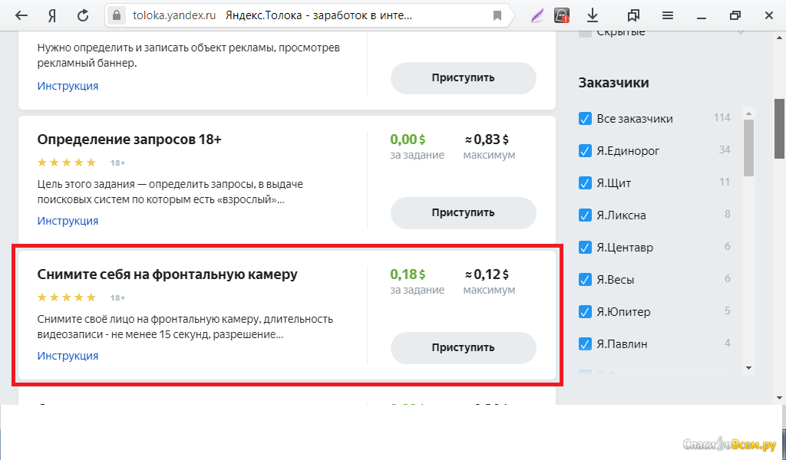Go back with the browser back arrow
The width and height of the screenshot is (786, 460).
[x=21, y=15]
